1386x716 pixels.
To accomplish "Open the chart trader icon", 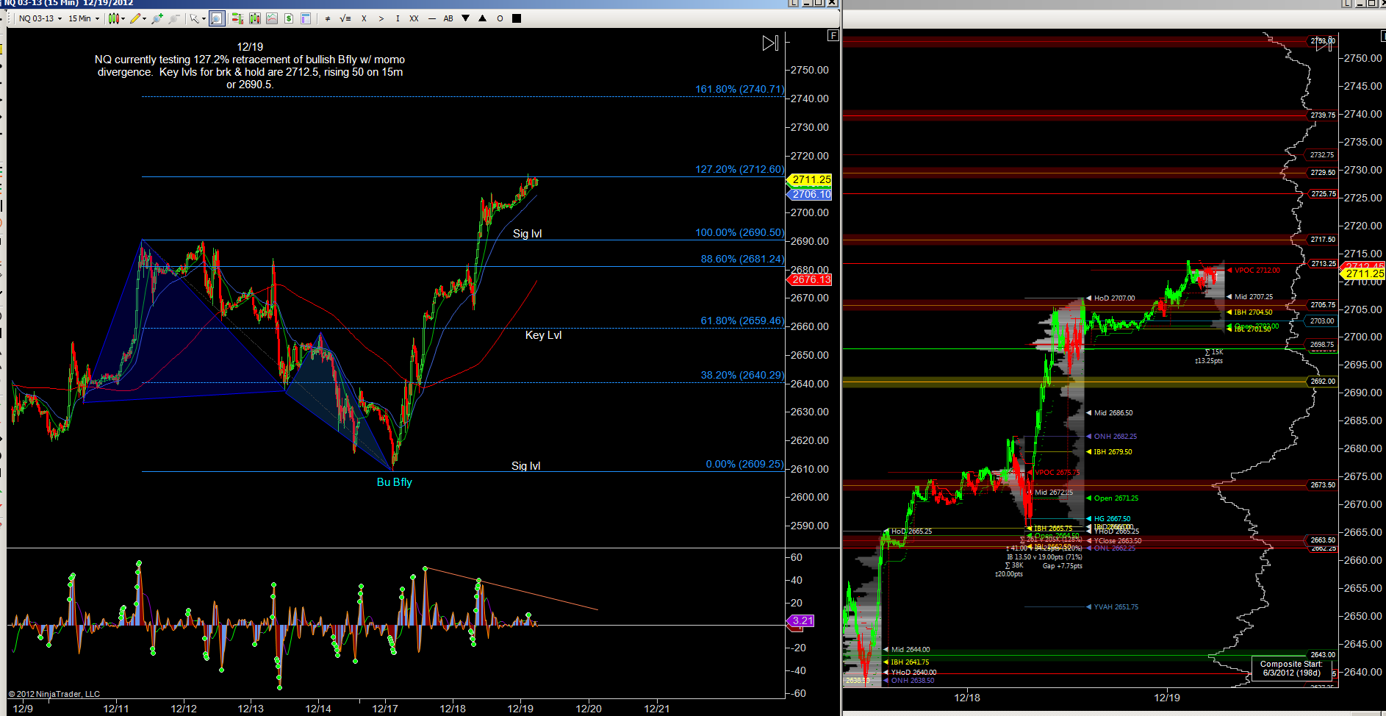I will (x=237, y=18).
